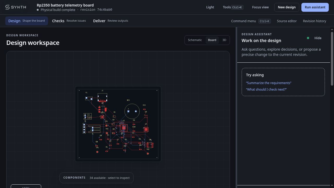Select the U4 chip footprint on the board

click(146, 129)
